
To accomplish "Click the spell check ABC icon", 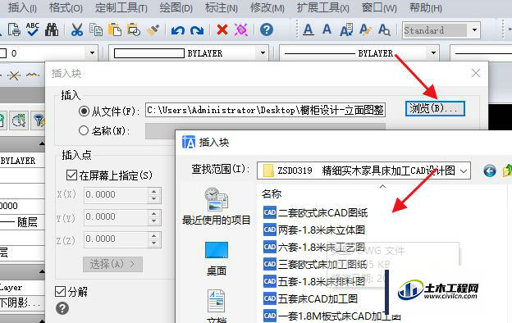I will click(33, 30).
